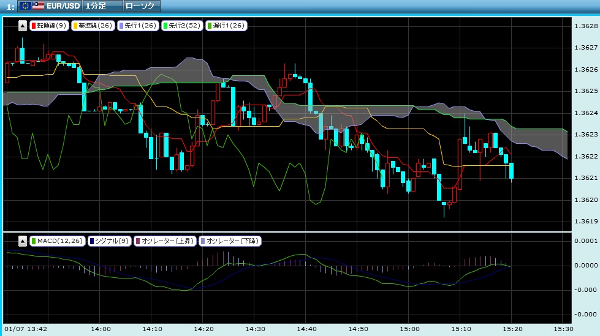Toggle the 転換線(9) indicator line
Viewport: 600px width, 336px height.
pyautogui.click(x=49, y=26)
